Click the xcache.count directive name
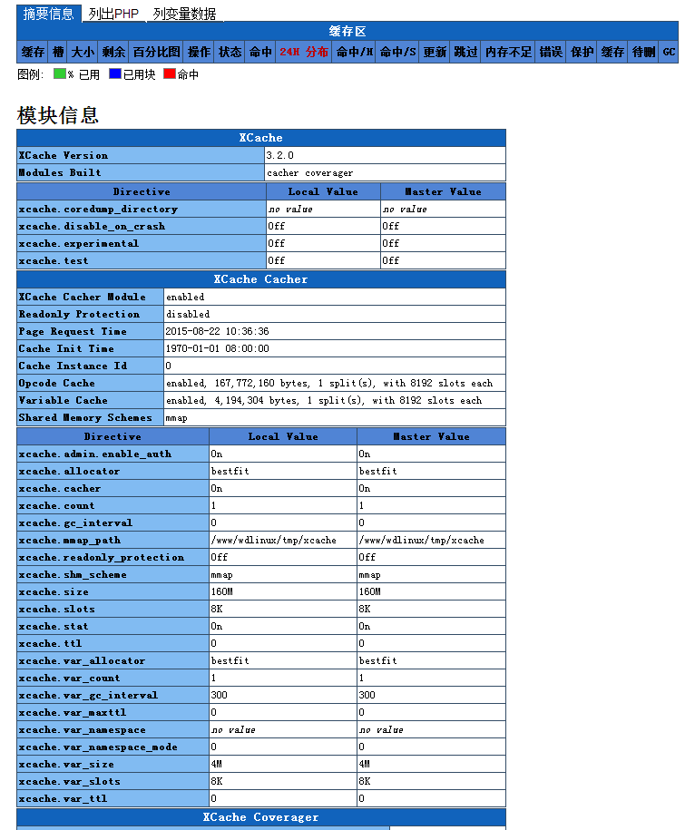Screen dimensions: 695x830 56,505
